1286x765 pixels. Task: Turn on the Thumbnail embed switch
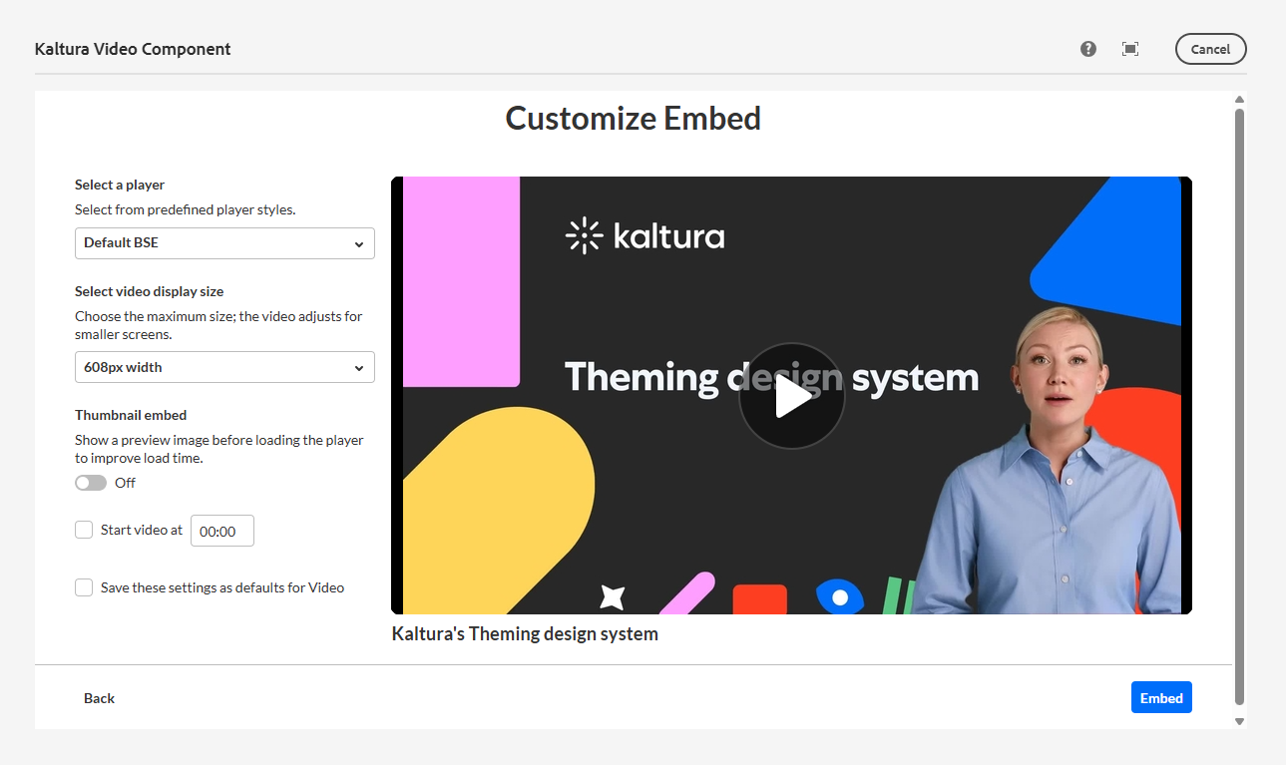[91, 483]
